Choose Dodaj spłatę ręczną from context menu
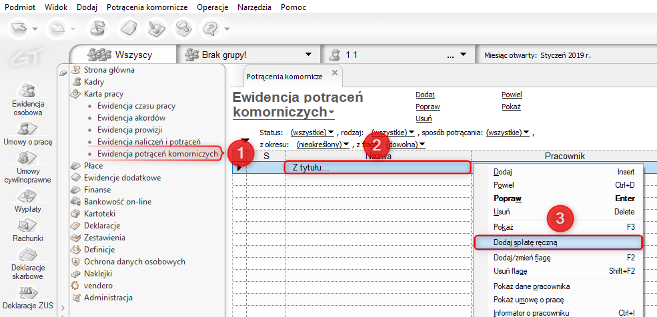The height and width of the screenshot is (317, 657). (x=558, y=242)
